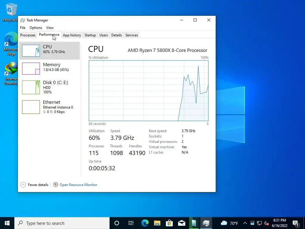Click the 43190 handles count
Image resolution: width=305 pixels, height=229 pixels.
[137, 153]
